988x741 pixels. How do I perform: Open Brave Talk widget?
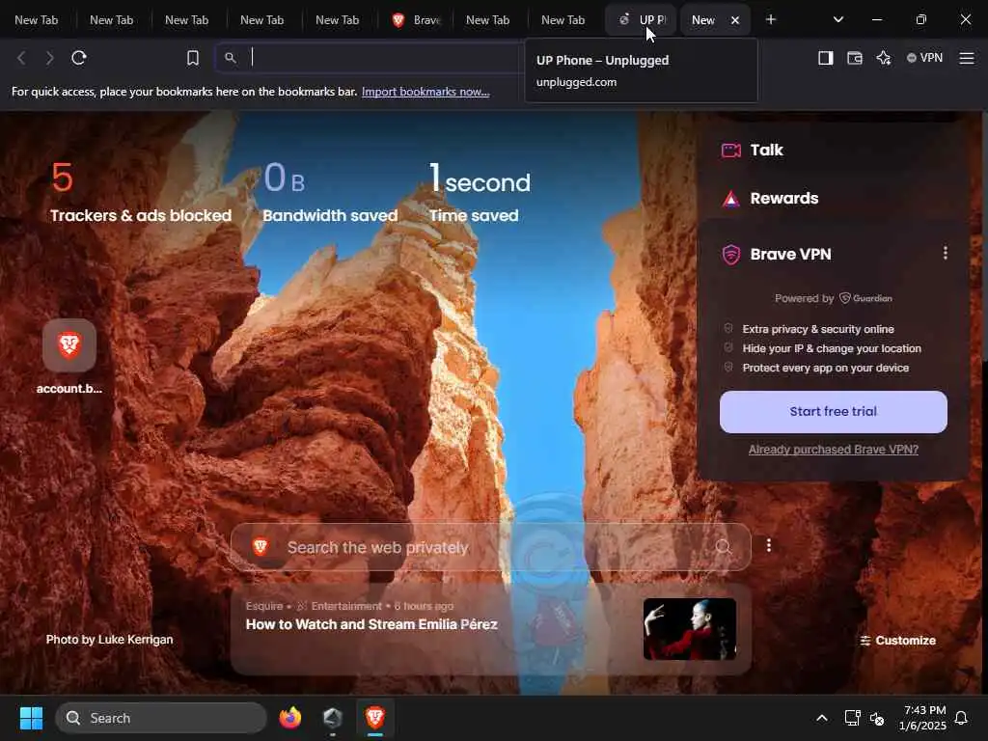click(766, 150)
